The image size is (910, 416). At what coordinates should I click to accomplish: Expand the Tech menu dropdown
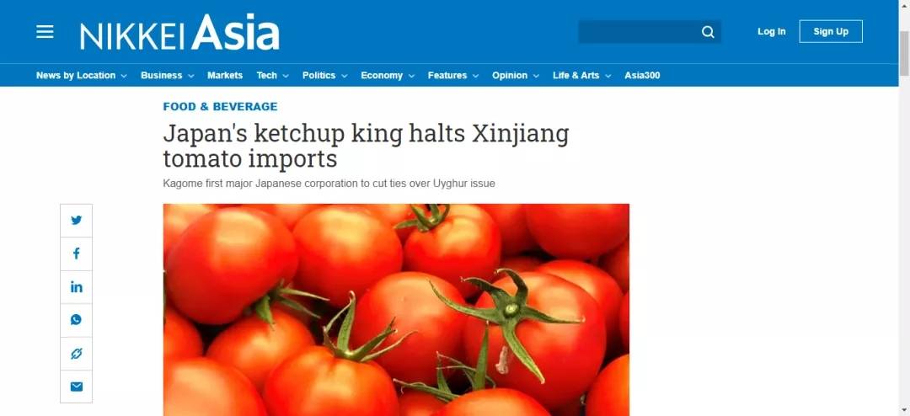[x=272, y=76]
